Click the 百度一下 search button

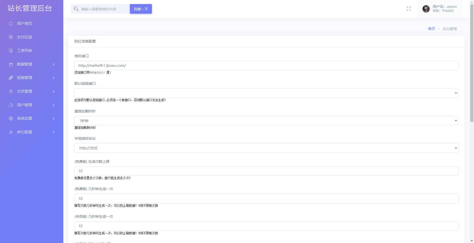point(141,9)
